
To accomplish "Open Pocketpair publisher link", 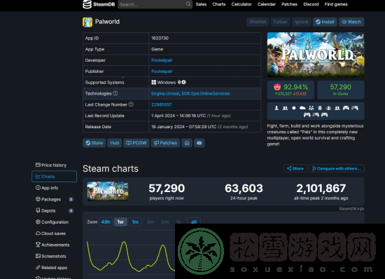I will (162, 72).
